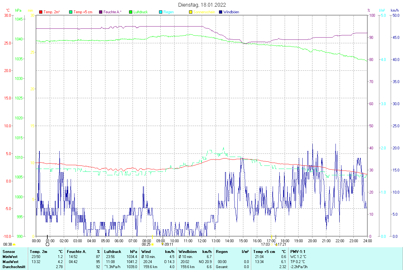Click the yellow Sonnenschein legend square

coord(191,12)
